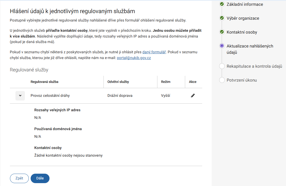The image size is (286, 186).
Task: Click the green checkmark beside Výběr organizace
Action: coord(222,18)
